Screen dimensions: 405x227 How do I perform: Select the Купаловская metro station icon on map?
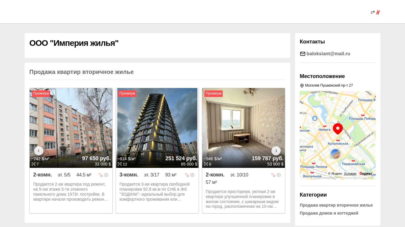pos(338,140)
